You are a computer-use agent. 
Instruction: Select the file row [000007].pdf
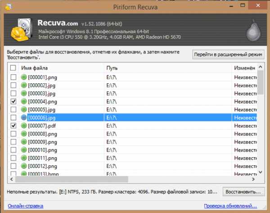pyautogui.click(x=132, y=126)
